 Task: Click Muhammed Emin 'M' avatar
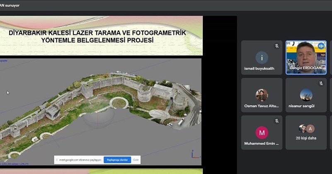(262, 133)
